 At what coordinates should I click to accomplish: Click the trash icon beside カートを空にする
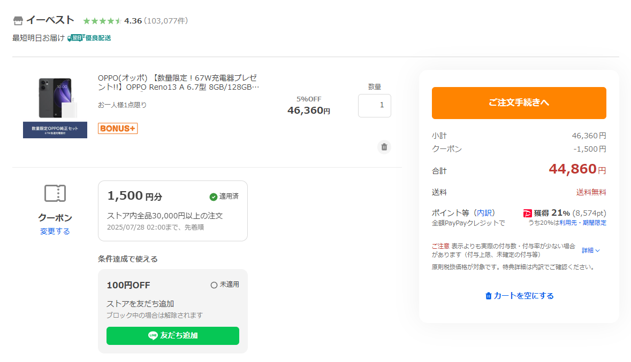tap(488, 296)
